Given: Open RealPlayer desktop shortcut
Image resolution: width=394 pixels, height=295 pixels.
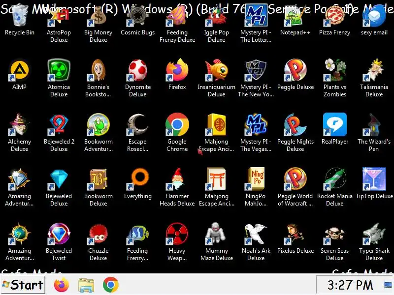Looking at the screenshot, I should coord(335,125).
